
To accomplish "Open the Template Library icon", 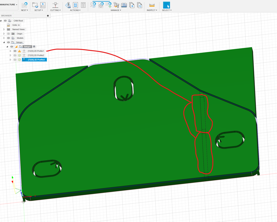I will [x=139, y=5].
